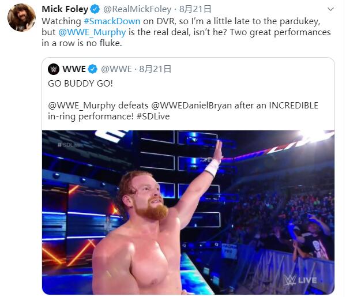The height and width of the screenshot is (297, 346).
Task: Click the 'GO BUDDY GO!' quoted tweet text
Action: 80,84
